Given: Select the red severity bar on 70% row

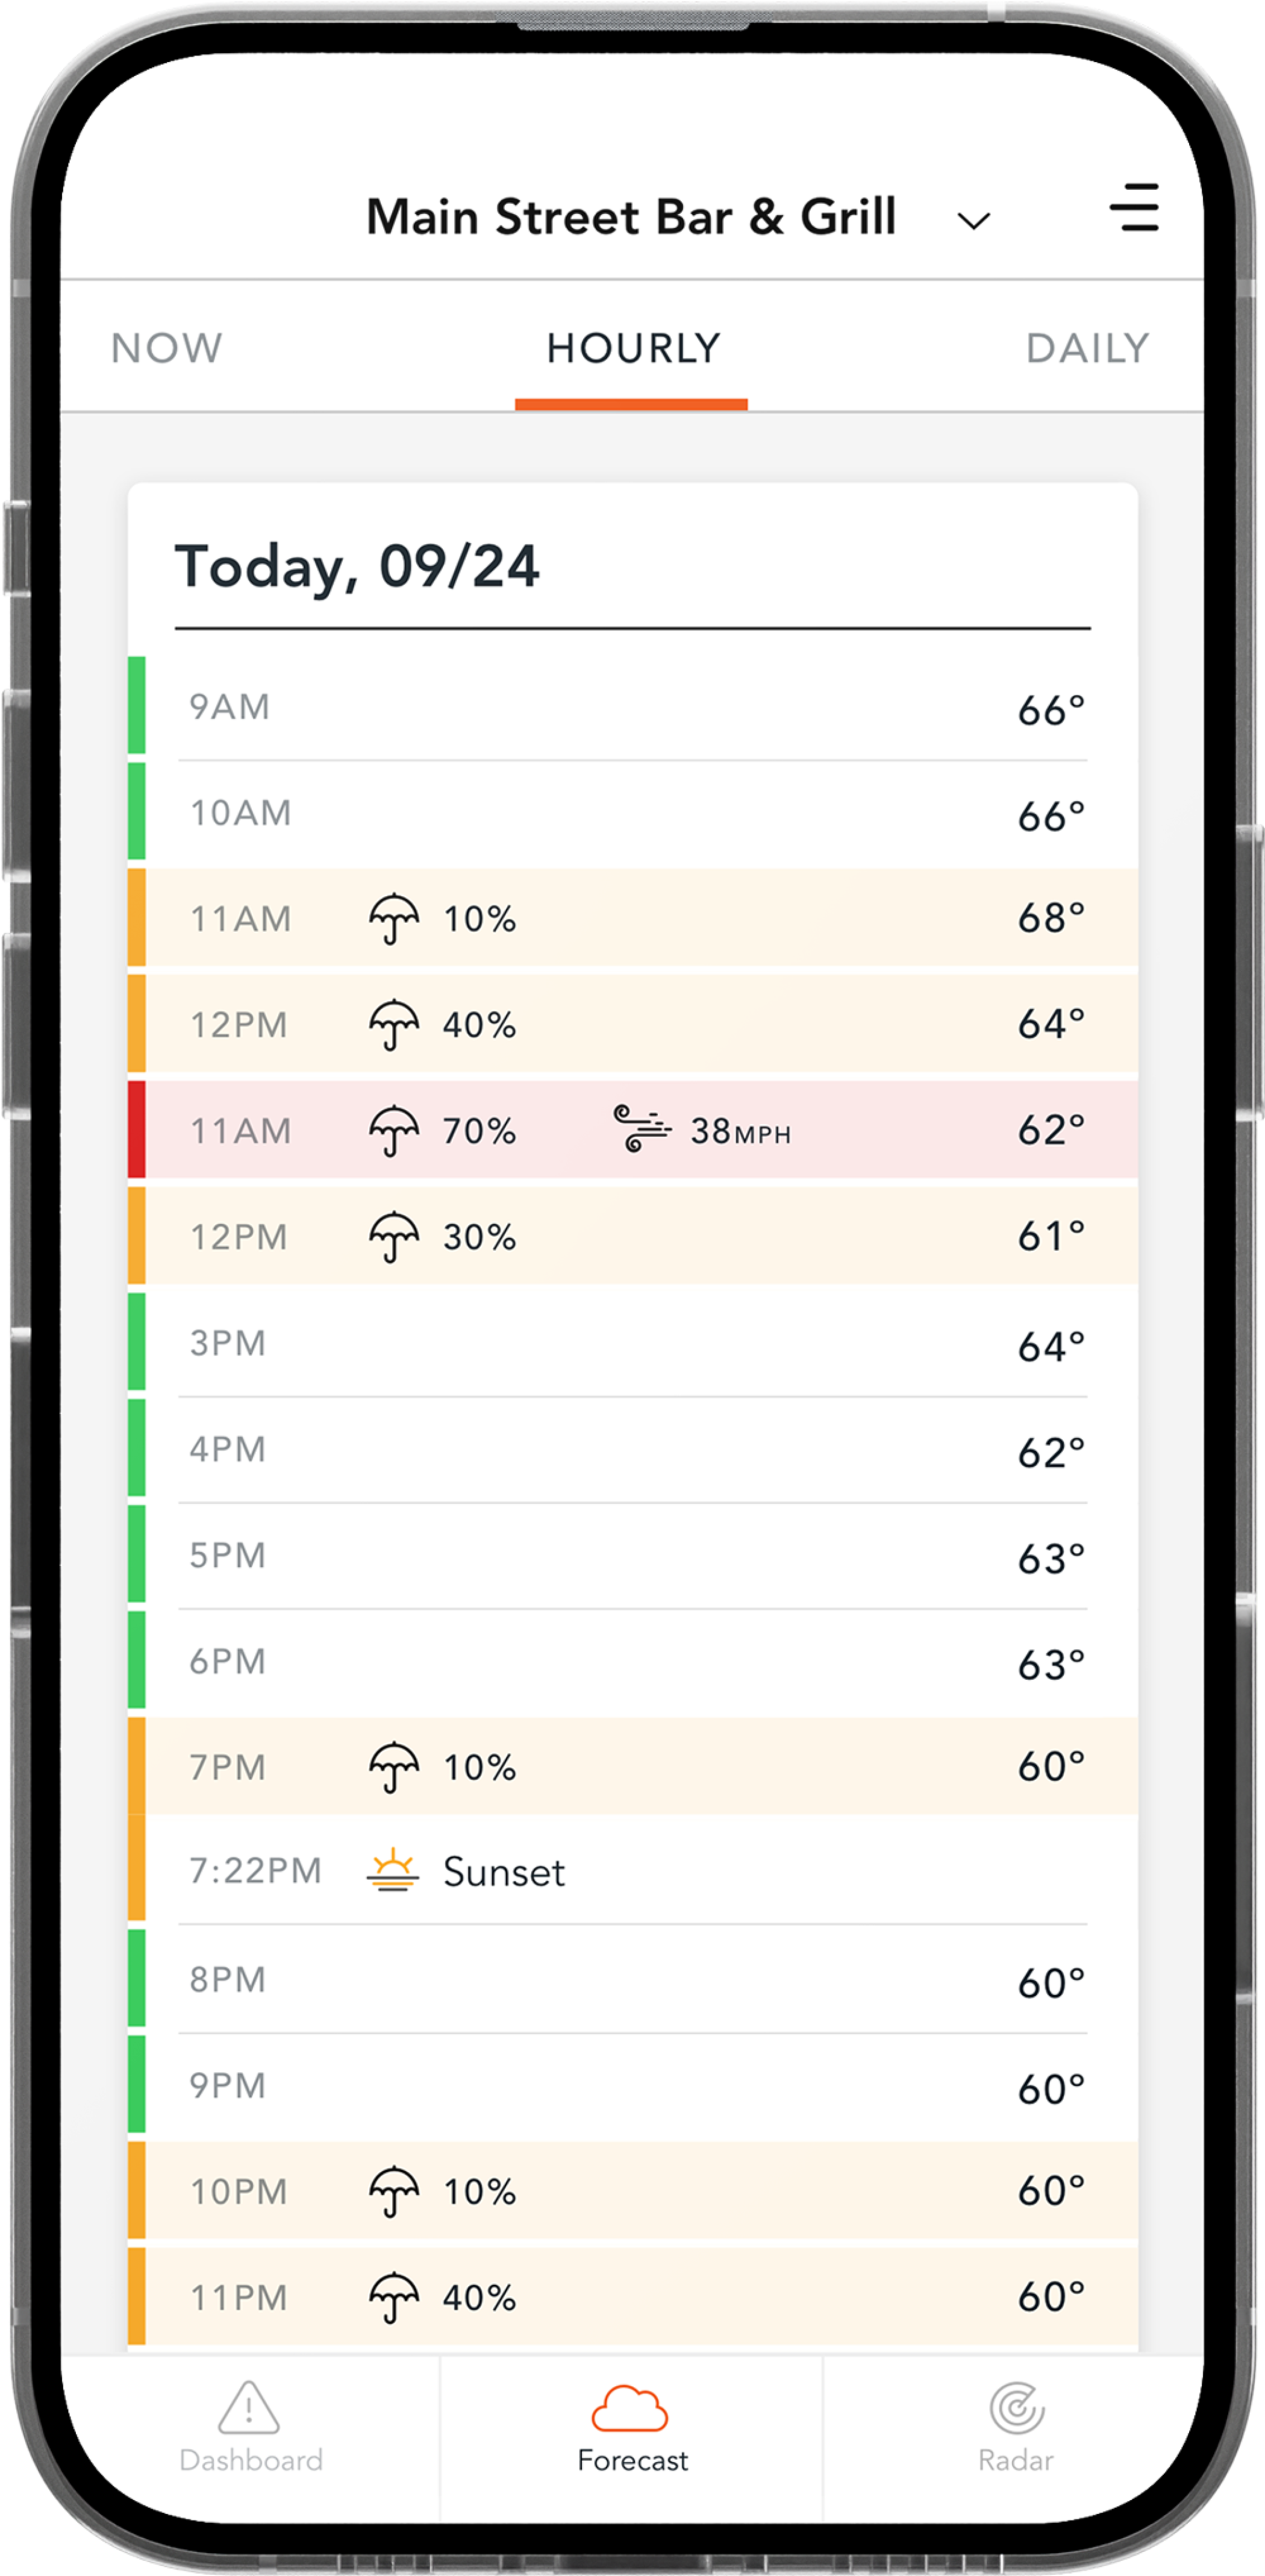Looking at the screenshot, I should (137, 1129).
